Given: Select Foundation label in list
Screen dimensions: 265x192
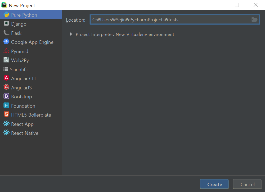Looking at the screenshot, I should coord(23,106).
